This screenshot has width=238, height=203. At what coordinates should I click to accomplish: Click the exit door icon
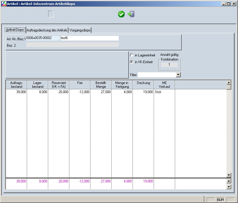[131, 14]
